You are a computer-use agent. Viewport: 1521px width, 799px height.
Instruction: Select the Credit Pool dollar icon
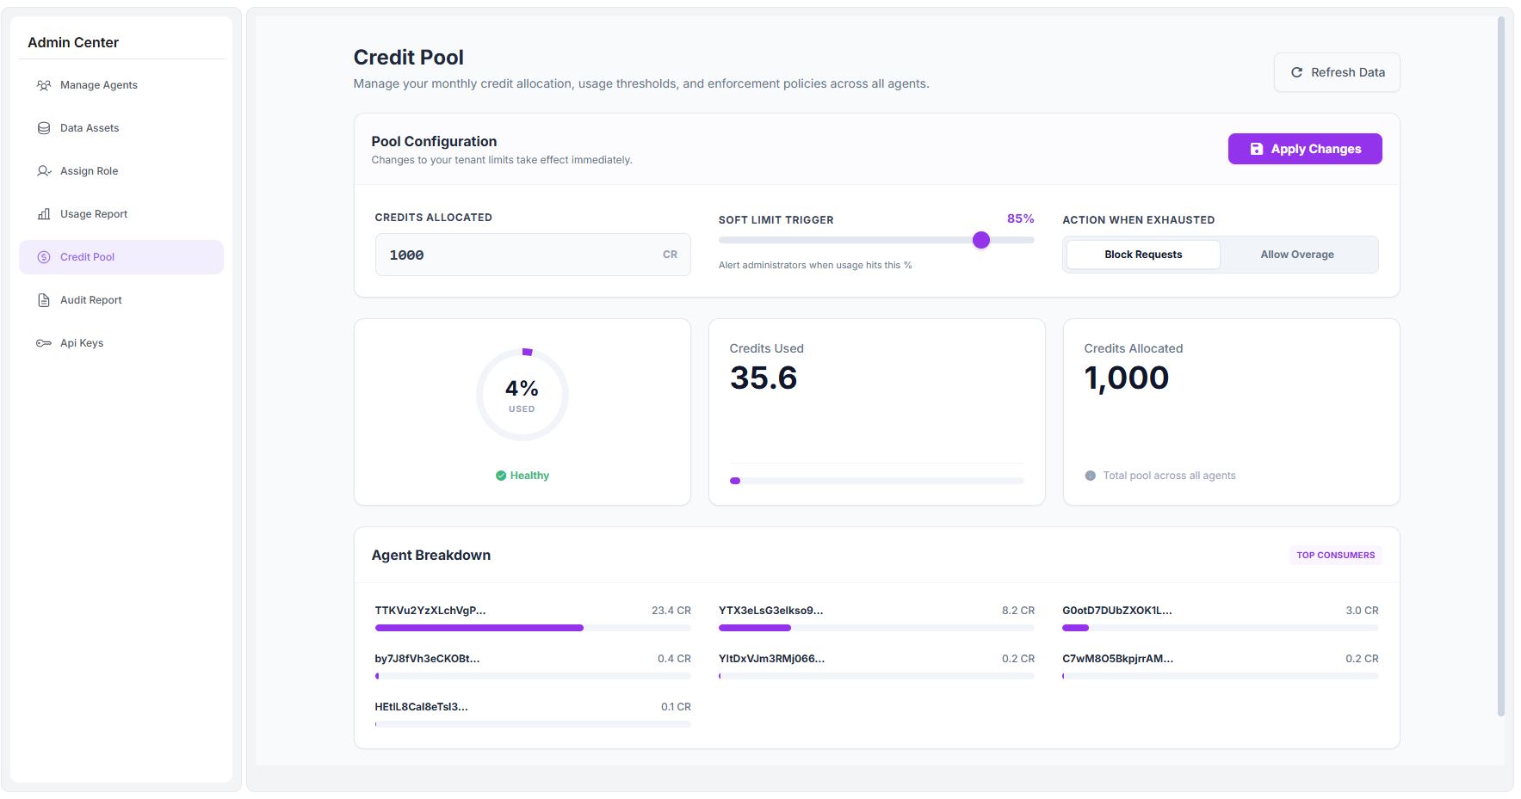click(x=42, y=256)
